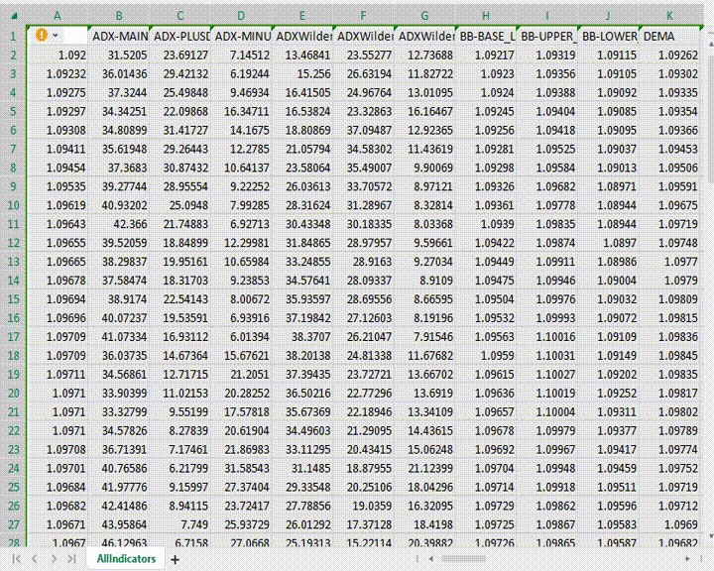714x571 pixels.
Task: Click cell with value 1.09232
Action: 57,73
